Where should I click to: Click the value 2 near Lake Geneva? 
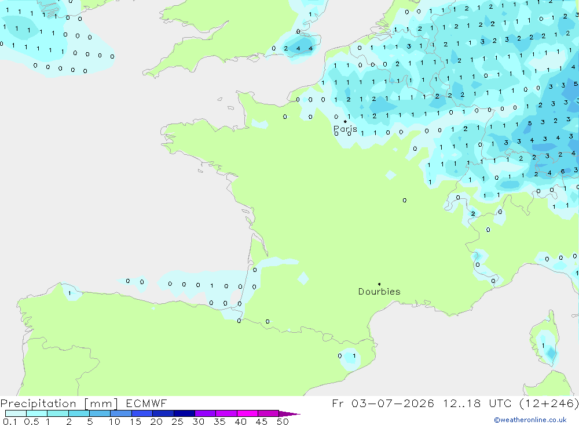click(x=473, y=213)
